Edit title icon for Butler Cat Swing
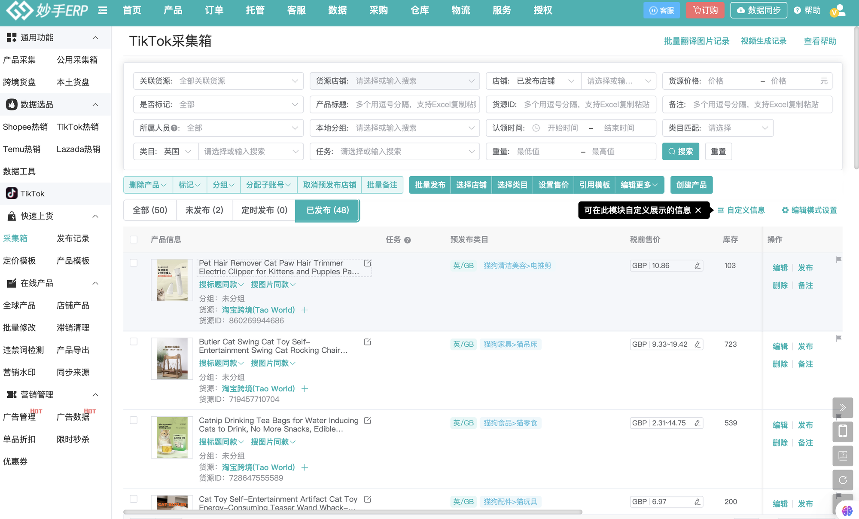Viewport: 859px width, 519px height. (368, 342)
